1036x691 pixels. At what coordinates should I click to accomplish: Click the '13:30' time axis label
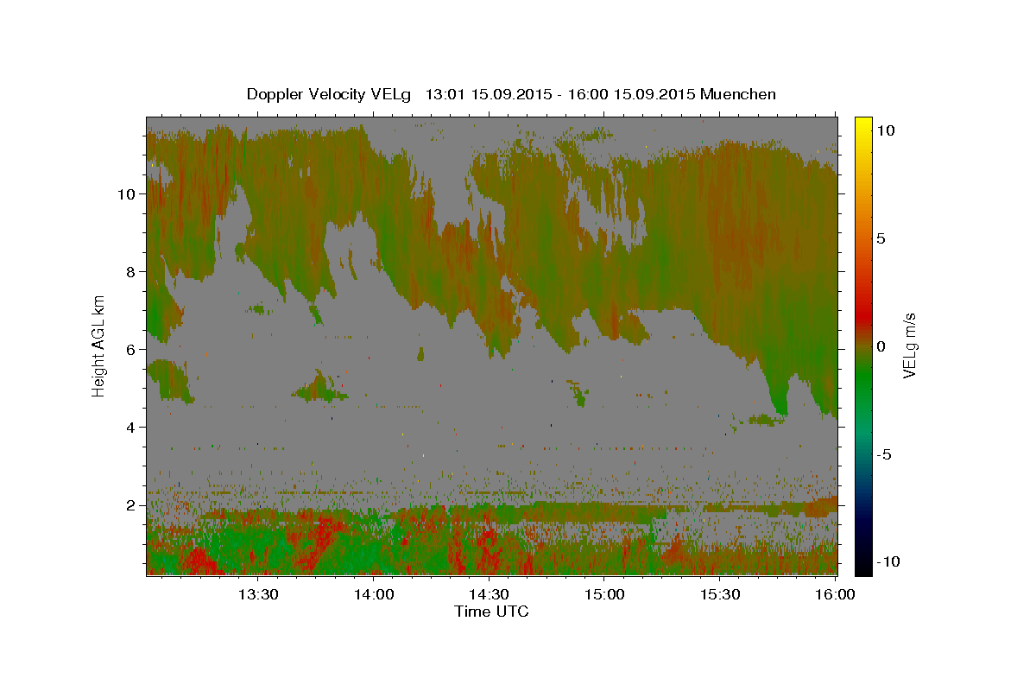258,594
